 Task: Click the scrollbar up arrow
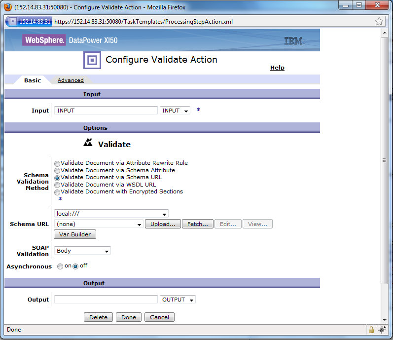pyautogui.click(x=385, y=33)
